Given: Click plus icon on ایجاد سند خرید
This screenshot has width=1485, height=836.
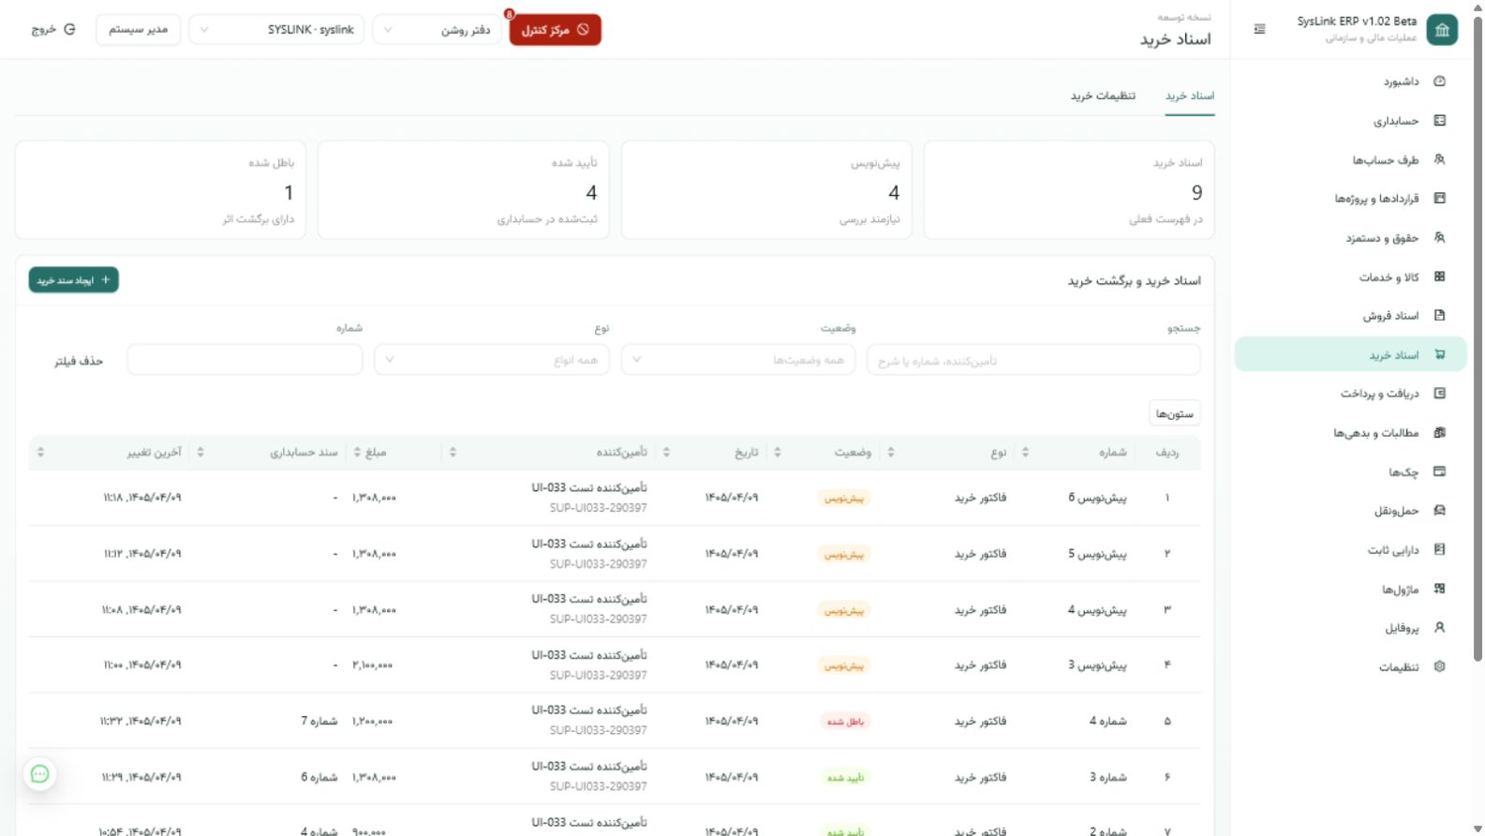Looking at the screenshot, I should click(x=106, y=280).
